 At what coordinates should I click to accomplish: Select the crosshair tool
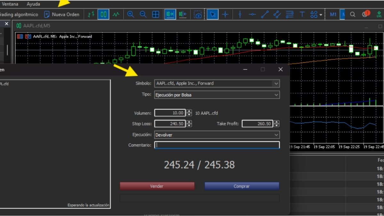pyautogui.click(x=225, y=14)
